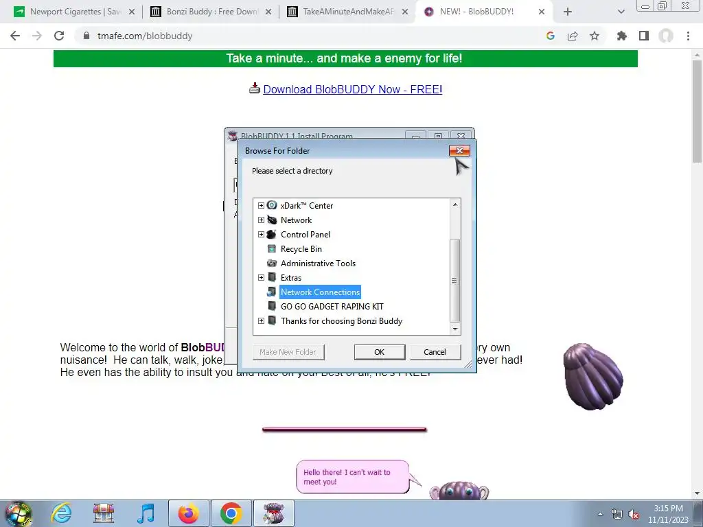Image resolution: width=703 pixels, height=527 pixels.
Task: Click the Extras folder icon
Action: click(x=272, y=277)
